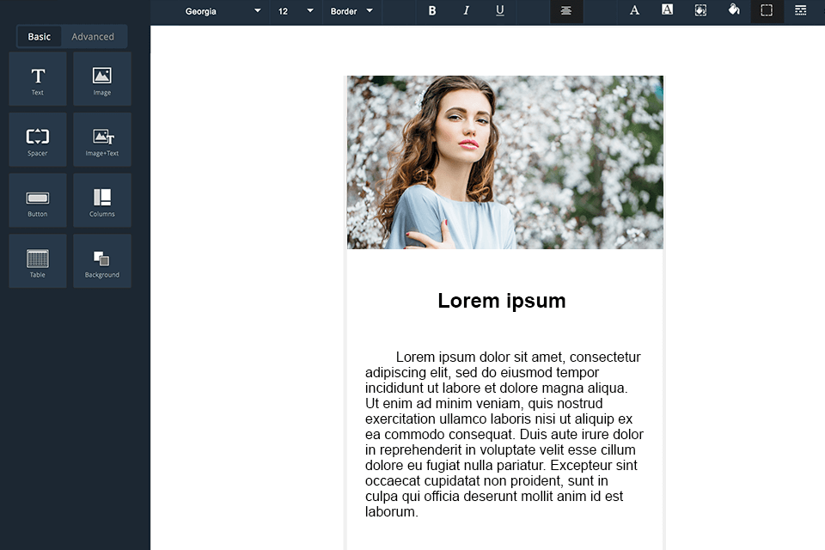
Task: Insert an Image block
Action: coord(102,79)
